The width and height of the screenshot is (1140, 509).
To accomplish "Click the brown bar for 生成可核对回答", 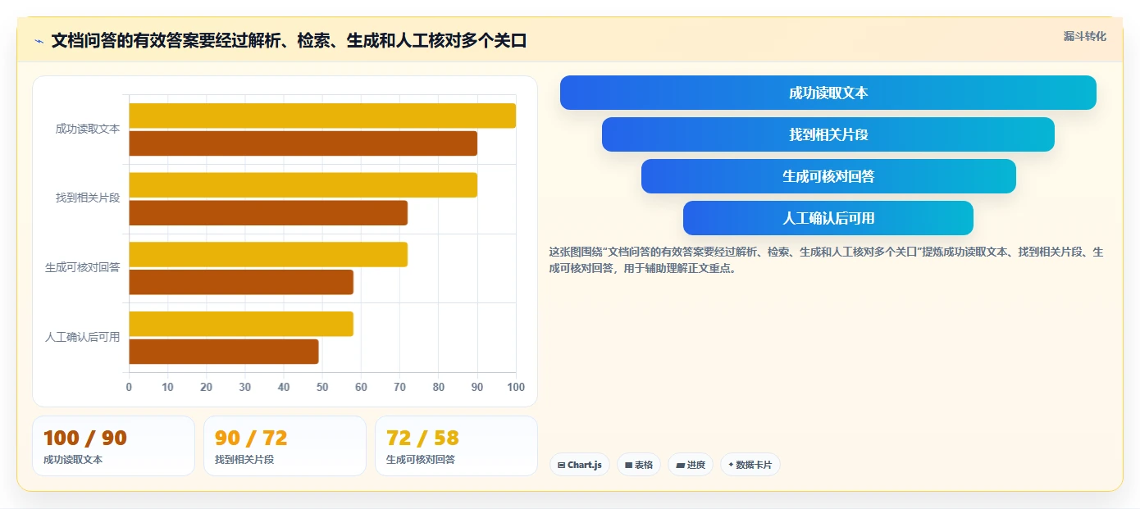I will (x=241, y=282).
